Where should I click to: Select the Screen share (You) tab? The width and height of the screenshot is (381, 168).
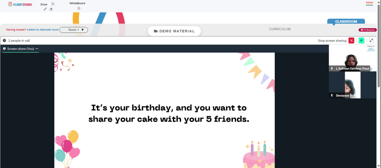pos(18,49)
